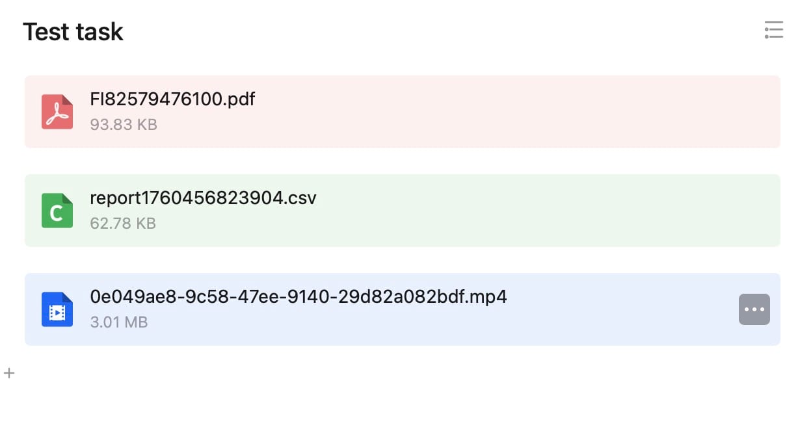This screenshot has height=425, width=800.
Task: Open the three-dot more options button
Action: (x=754, y=309)
